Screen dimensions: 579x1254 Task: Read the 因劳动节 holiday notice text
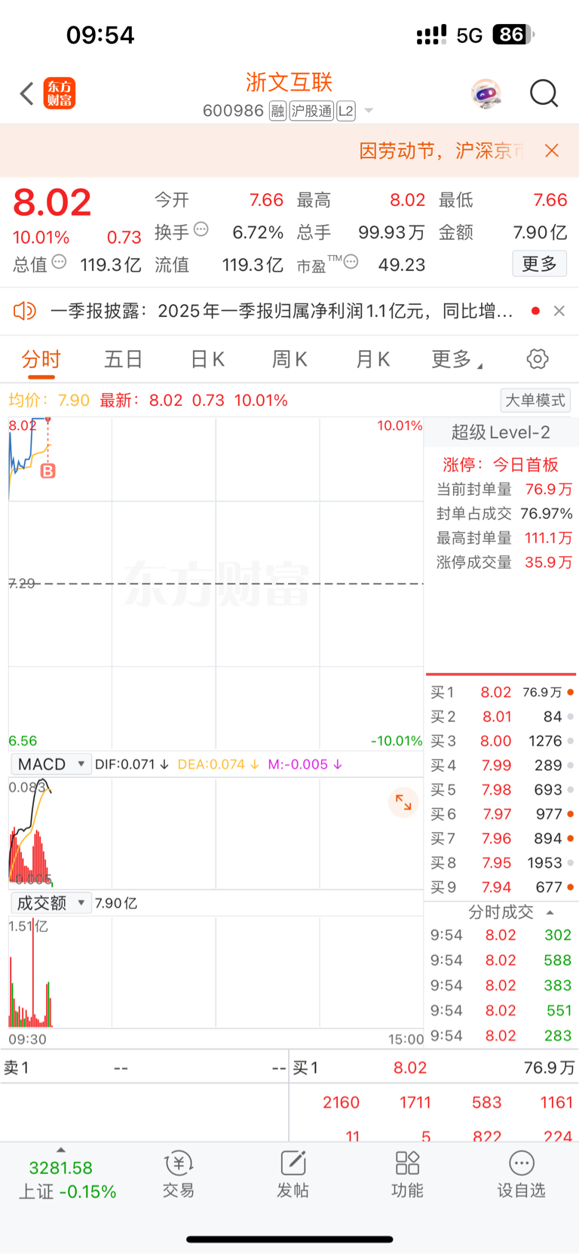(x=442, y=150)
